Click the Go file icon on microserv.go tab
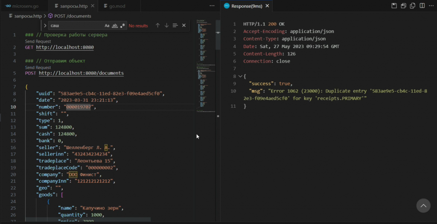437x224 pixels. point(8,6)
